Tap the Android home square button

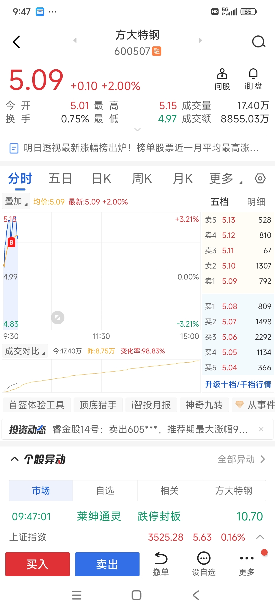(x=136, y=595)
